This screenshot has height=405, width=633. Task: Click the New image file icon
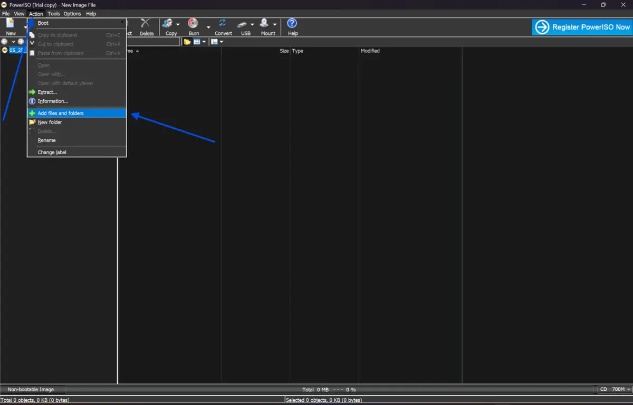point(11,23)
